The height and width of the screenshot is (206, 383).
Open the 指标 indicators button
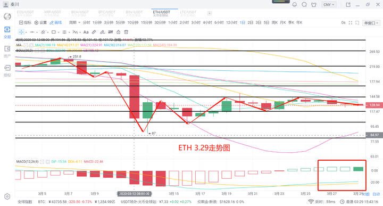tap(25, 22)
